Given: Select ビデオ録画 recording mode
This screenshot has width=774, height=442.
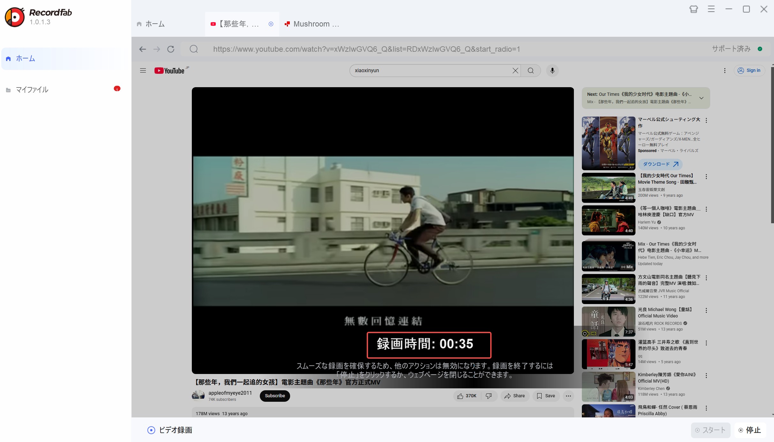Looking at the screenshot, I should (x=170, y=430).
